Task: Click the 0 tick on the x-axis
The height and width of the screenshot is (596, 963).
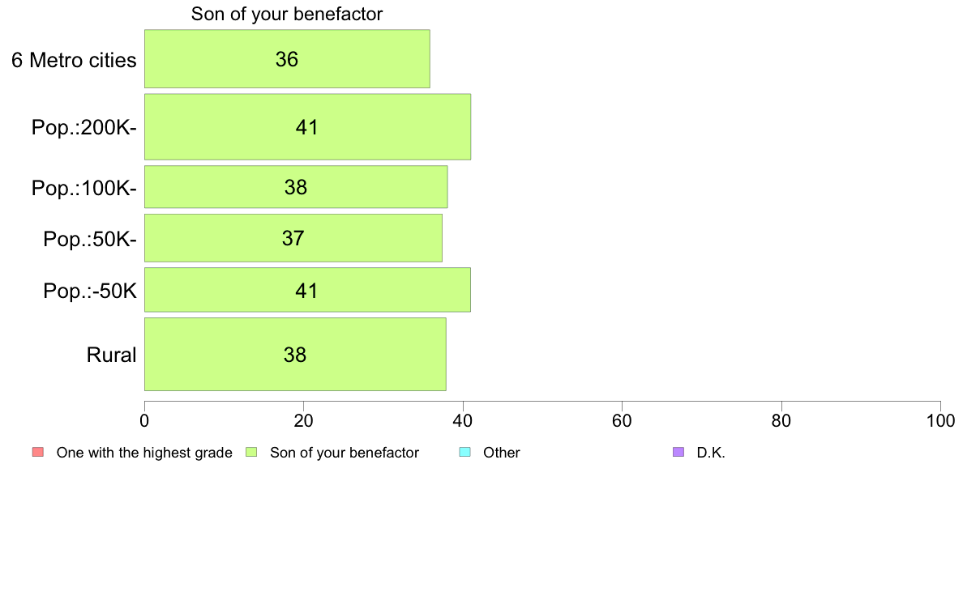Action: (x=144, y=421)
